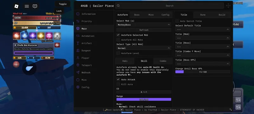Click the Lock button
Viewport: 254px width, 114px height.
coord(59,11)
